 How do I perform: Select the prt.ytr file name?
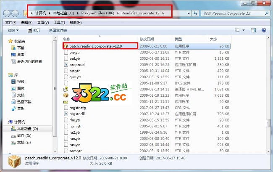[x=74, y=71]
